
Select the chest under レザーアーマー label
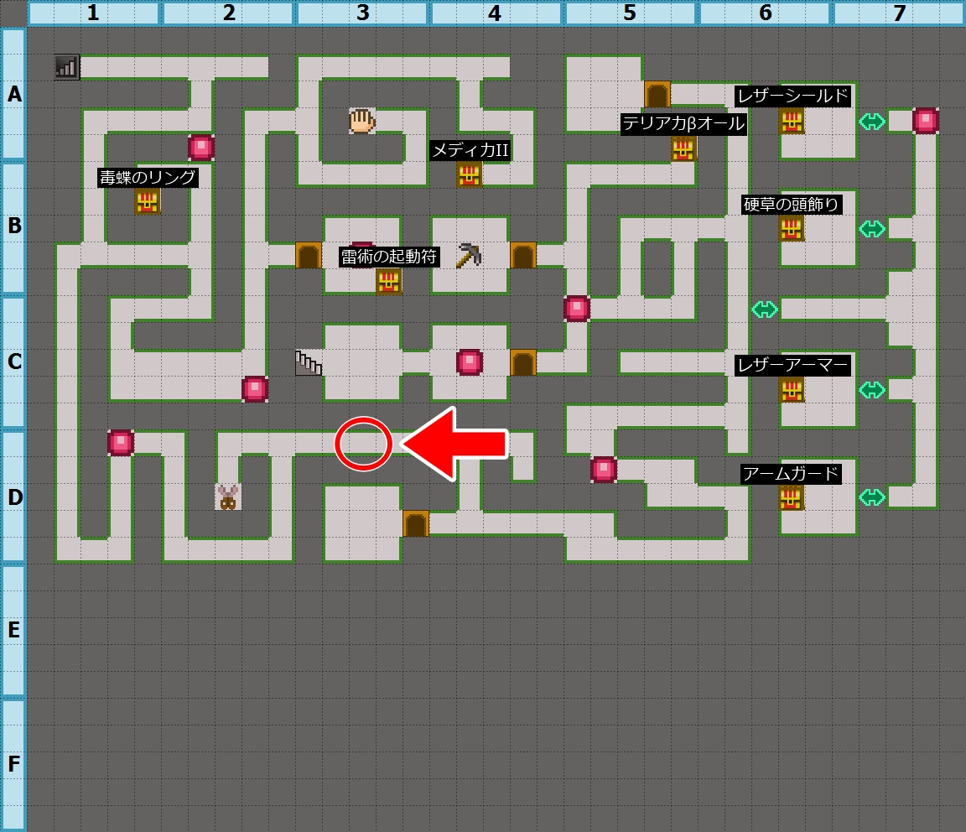pyautogui.click(x=792, y=389)
